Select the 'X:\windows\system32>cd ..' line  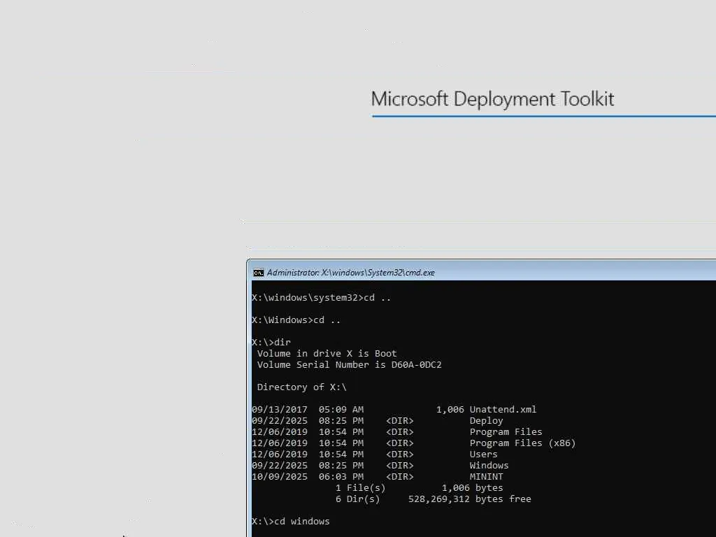tap(321, 298)
